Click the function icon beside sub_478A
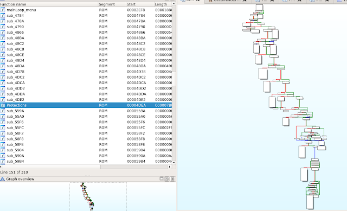This screenshot has height=211, width=347. coord(2,21)
